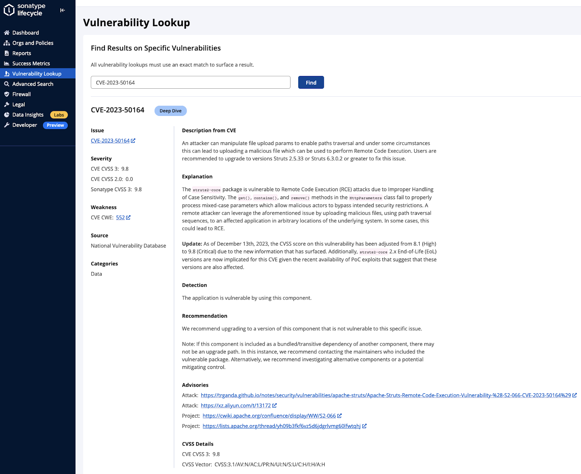Click the Data Insights pie chart icon
The height and width of the screenshot is (474, 581).
[x=7, y=115]
